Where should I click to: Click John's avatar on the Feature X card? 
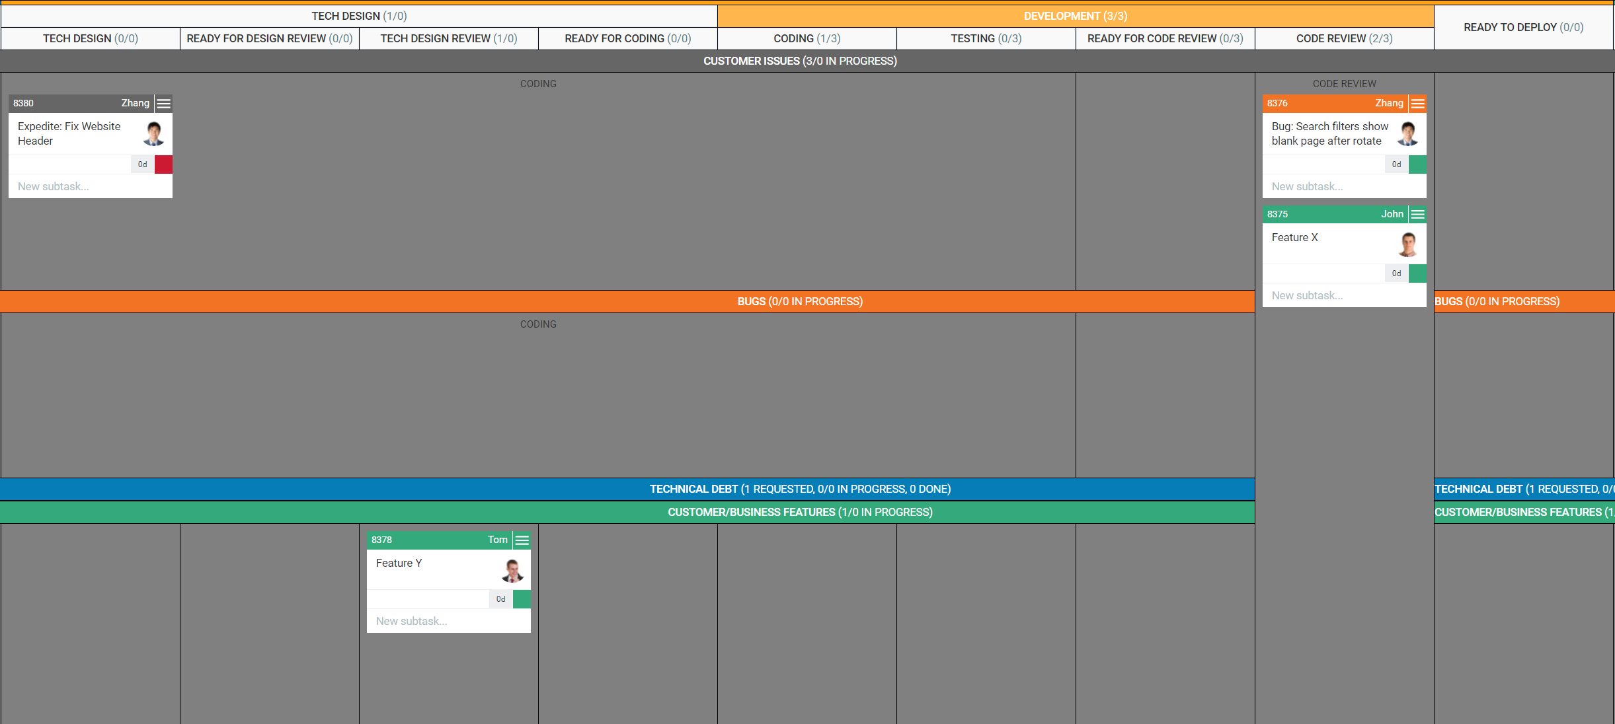pos(1408,244)
